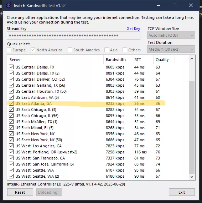This screenshot has height=203, width=202.
Task: Uncheck US East: Chicago, IL (3) server
Action: coord(11,110)
